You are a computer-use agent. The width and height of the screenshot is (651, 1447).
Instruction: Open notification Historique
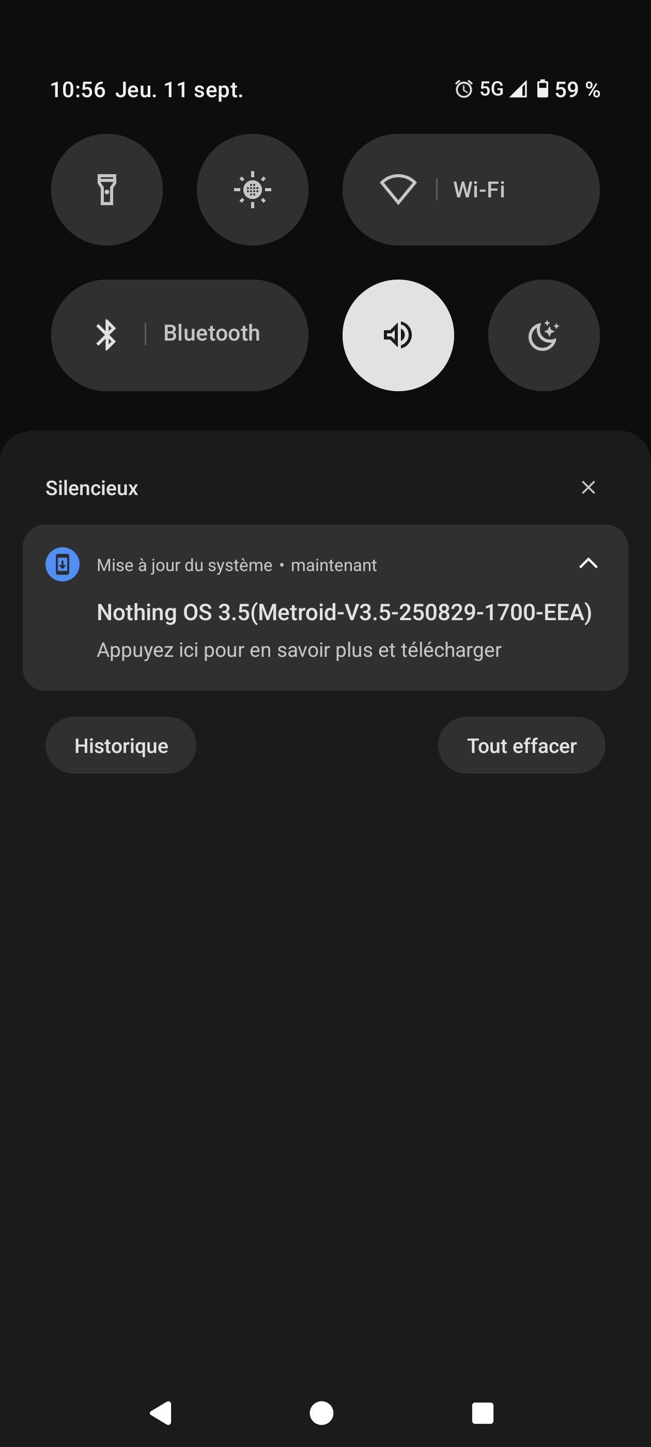(121, 745)
